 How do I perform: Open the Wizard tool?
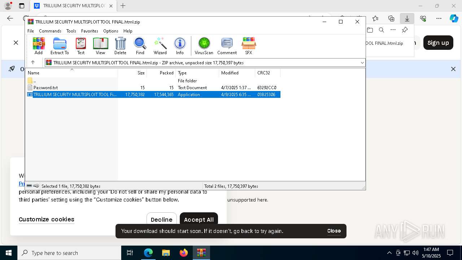tap(160, 46)
